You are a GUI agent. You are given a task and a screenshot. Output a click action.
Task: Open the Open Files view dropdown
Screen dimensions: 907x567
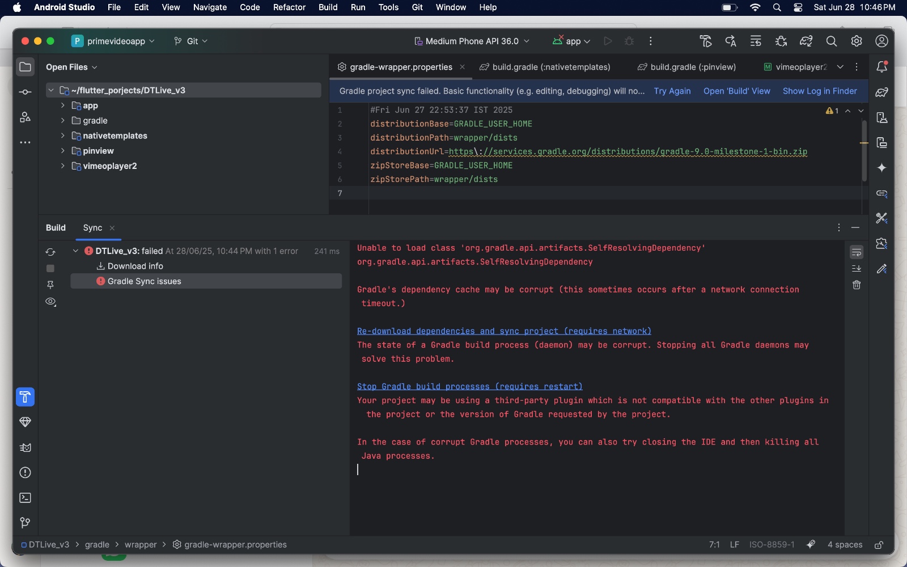point(71,67)
